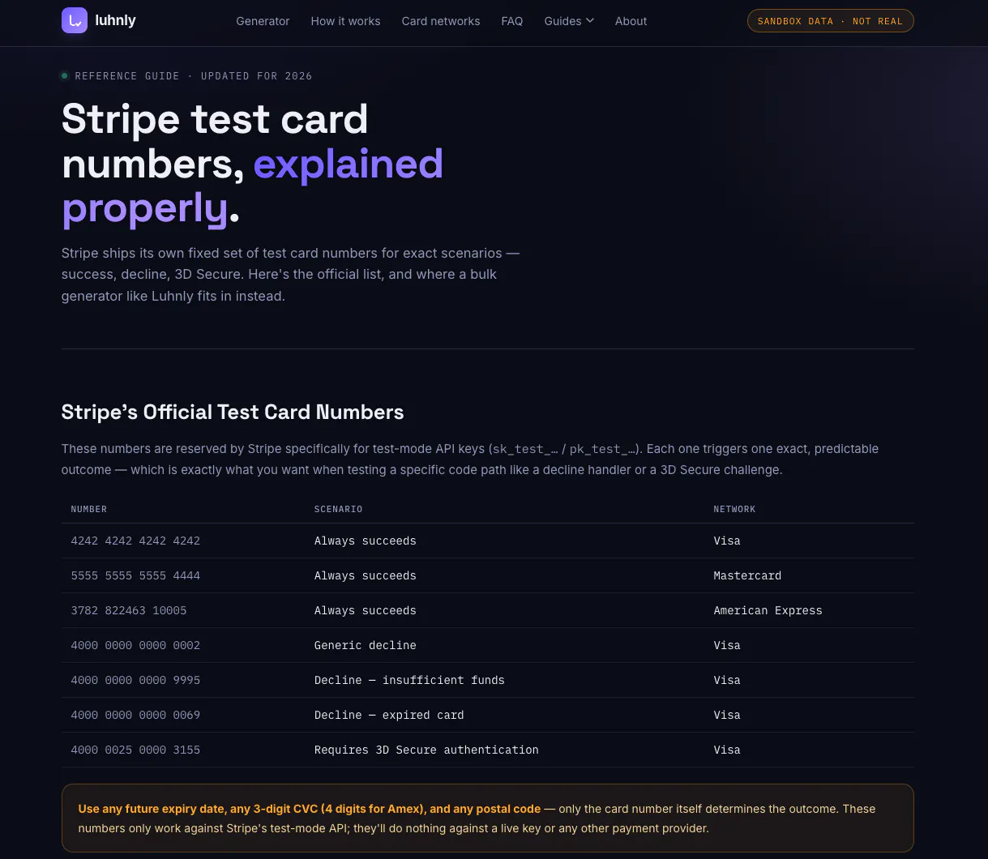The image size is (988, 859).
Task: Click the Mastercard network cell
Action: click(x=747, y=575)
